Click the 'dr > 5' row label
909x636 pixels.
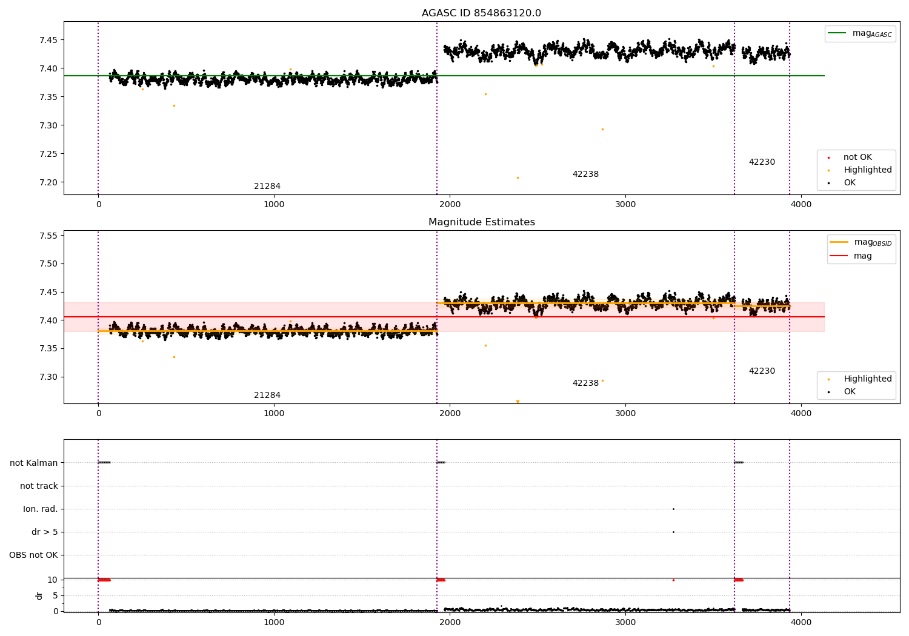point(45,532)
